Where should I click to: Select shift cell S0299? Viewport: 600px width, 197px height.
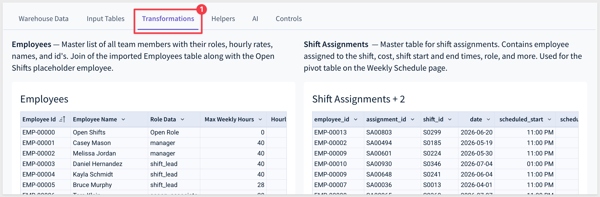click(x=439, y=132)
